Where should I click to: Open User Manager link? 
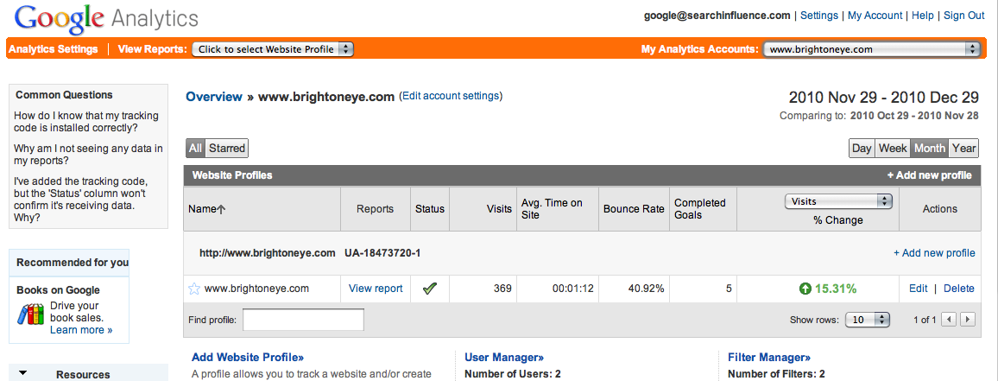[504, 358]
